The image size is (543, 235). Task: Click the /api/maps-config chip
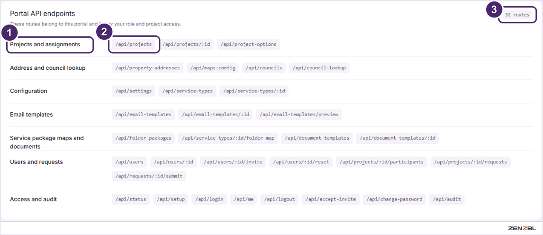tap(213, 68)
